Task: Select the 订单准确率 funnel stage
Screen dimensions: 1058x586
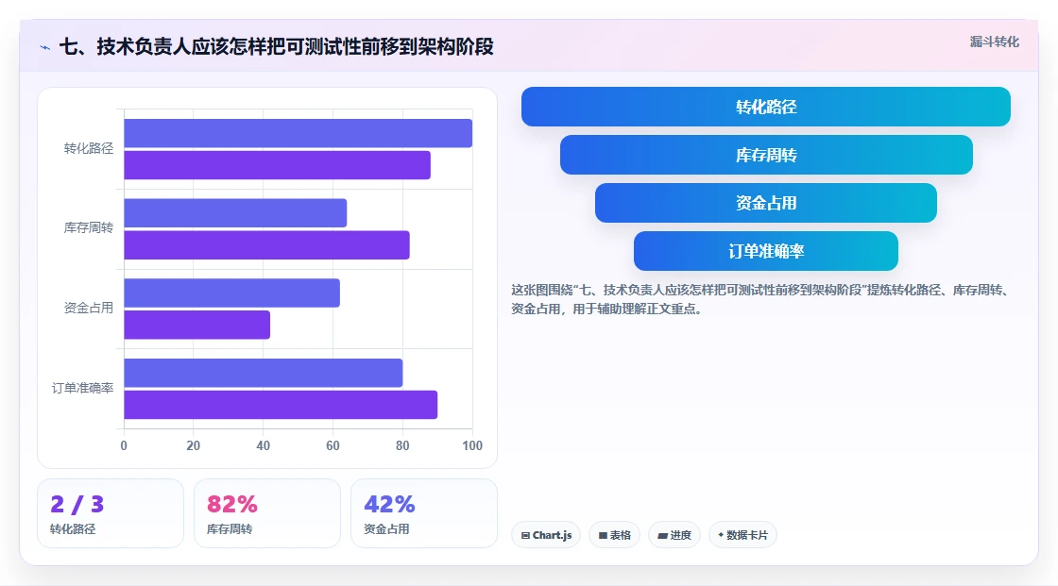Action: [766, 252]
